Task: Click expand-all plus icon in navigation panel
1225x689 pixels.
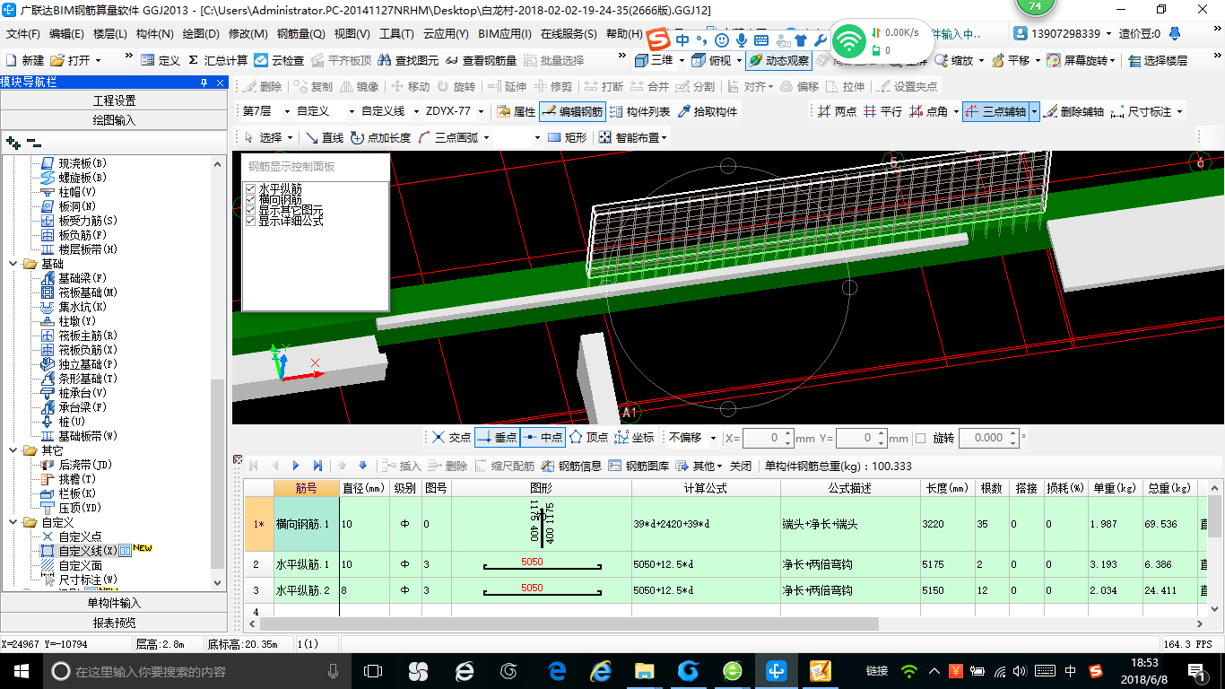Action: tap(13, 142)
